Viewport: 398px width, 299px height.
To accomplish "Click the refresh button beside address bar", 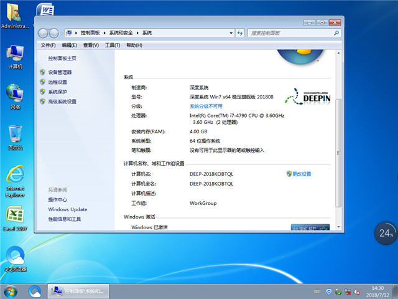I will pos(240,33).
